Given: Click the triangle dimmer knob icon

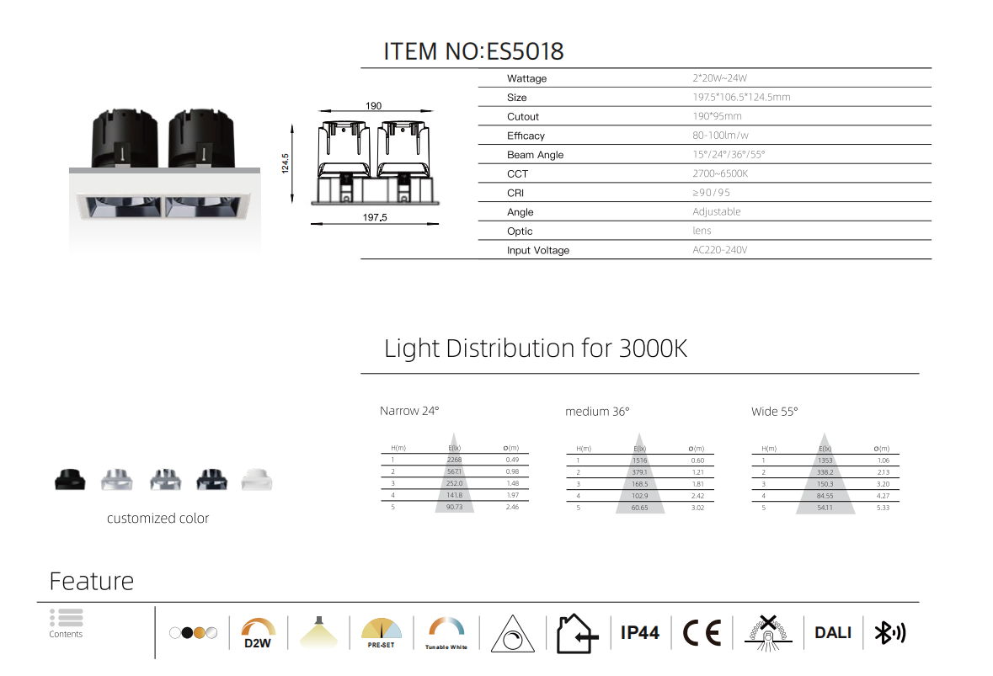Looking at the screenshot, I should [x=512, y=634].
